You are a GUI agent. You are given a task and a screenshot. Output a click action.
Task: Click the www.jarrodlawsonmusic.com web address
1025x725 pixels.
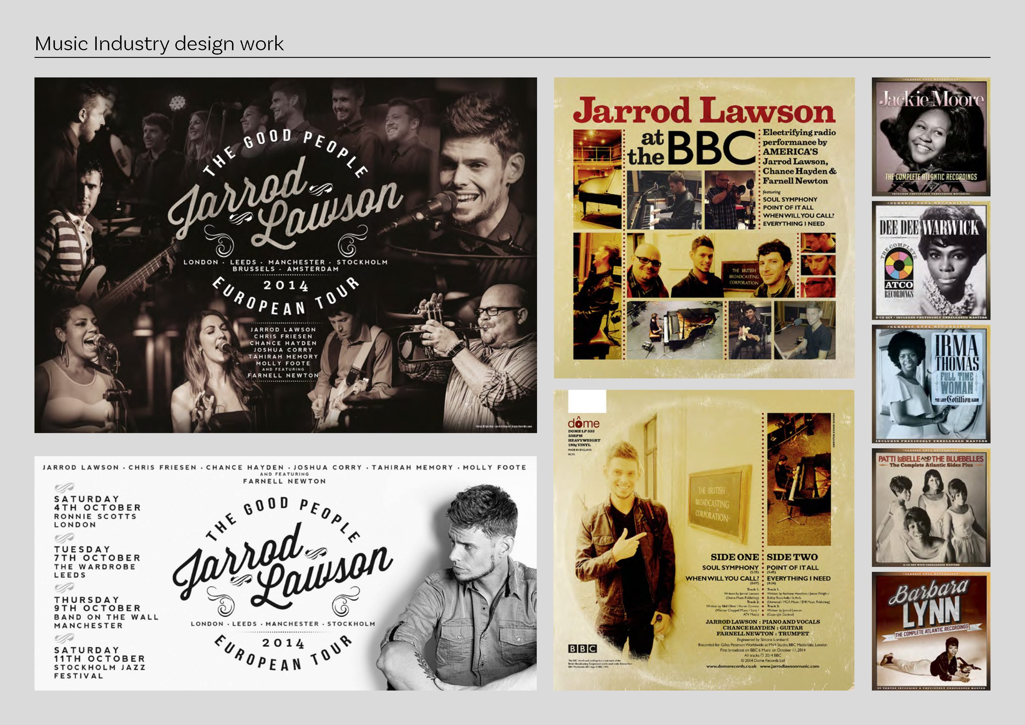[789, 666]
